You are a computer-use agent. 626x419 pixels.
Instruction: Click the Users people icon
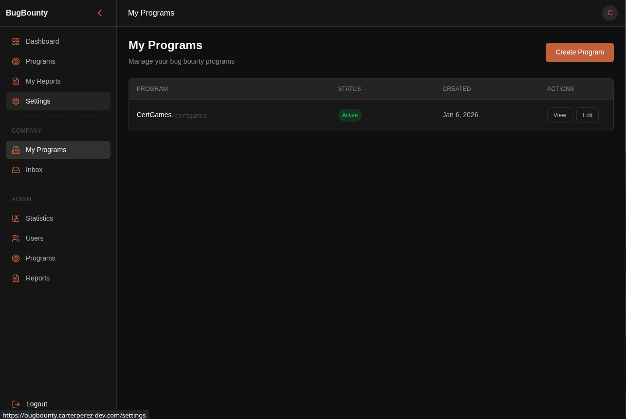click(16, 239)
